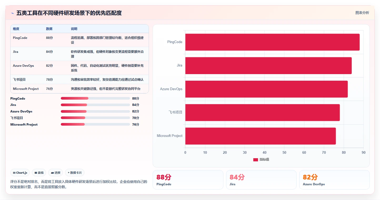Choose the 数据卡片 tag chip
The width and height of the screenshot is (380, 200).
[x=75, y=173]
